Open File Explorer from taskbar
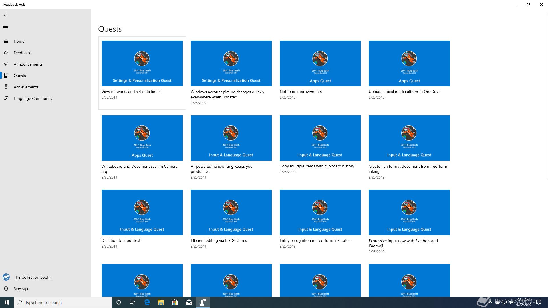This screenshot has height=308, width=548. coord(161,302)
